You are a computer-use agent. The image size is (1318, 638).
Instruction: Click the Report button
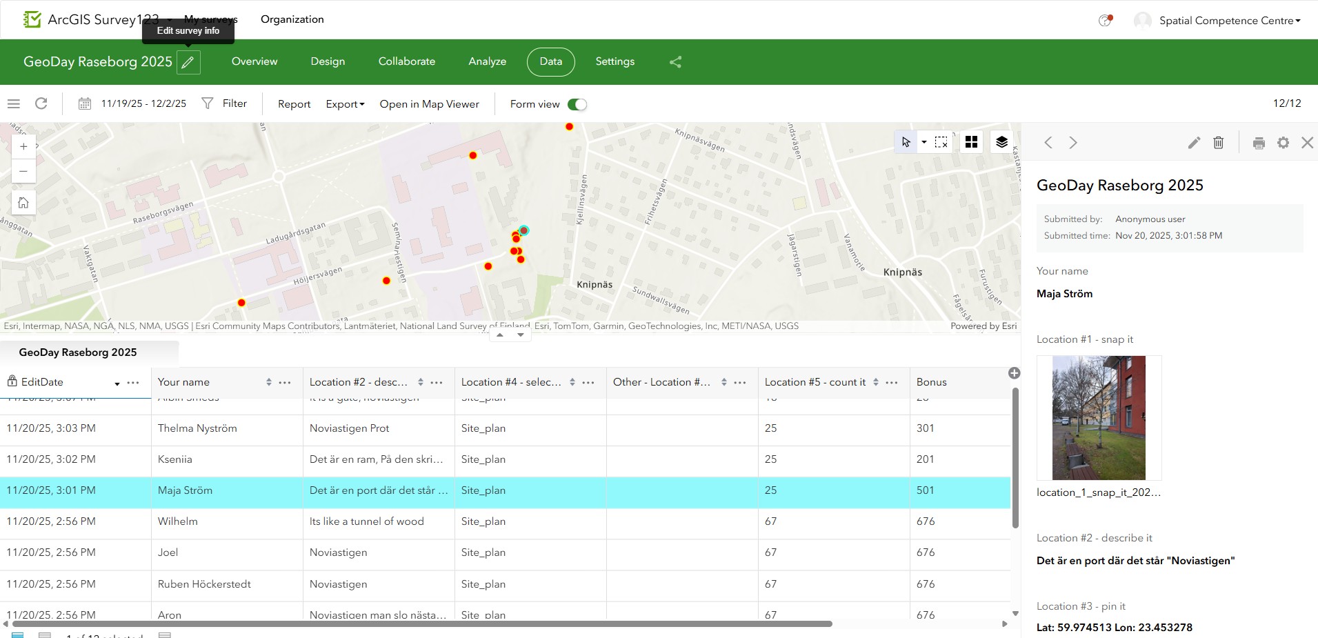[294, 104]
